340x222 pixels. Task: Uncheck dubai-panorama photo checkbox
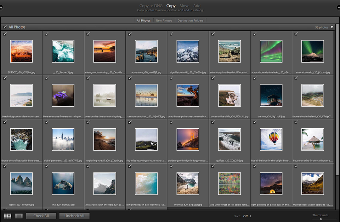point(46,122)
